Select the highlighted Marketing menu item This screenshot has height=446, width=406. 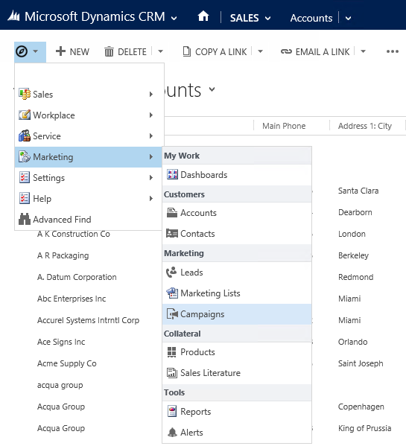(89, 156)
